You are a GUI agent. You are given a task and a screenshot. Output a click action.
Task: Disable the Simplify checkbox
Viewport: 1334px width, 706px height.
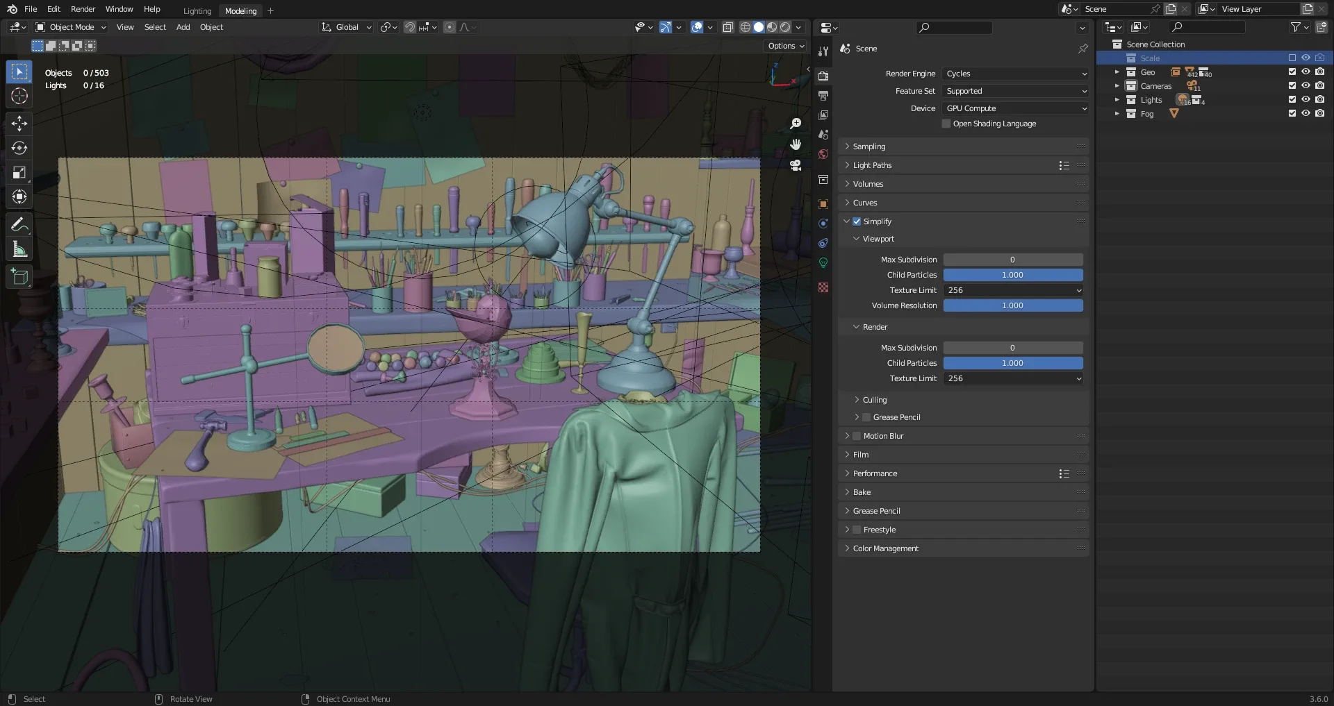point(857,221)
